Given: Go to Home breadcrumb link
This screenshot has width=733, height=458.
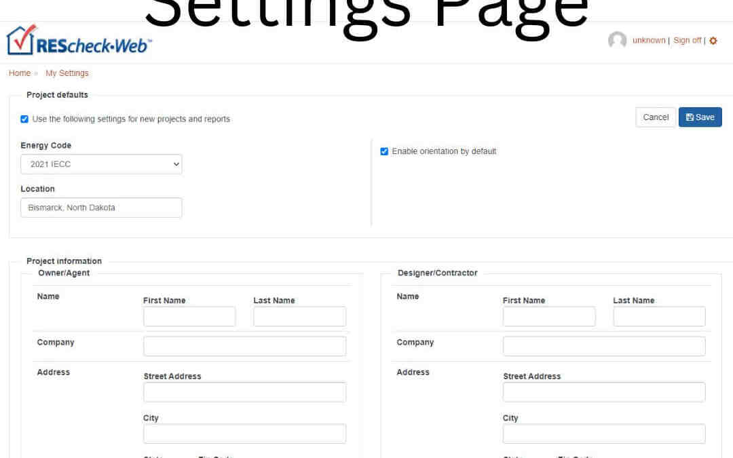Looking at the screenshot, I should (x=20, y=73).
